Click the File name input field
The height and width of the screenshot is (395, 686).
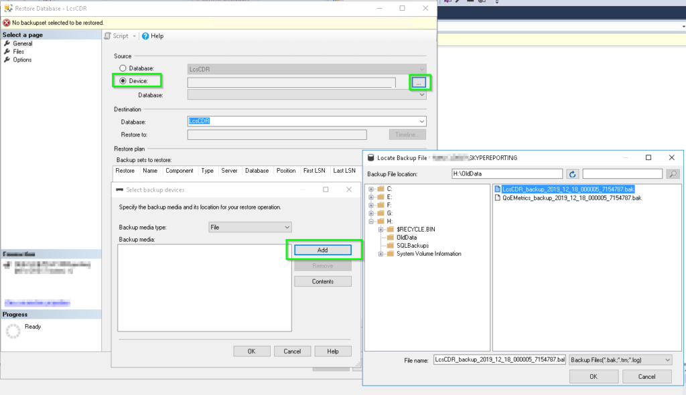(x=500, y=360)
